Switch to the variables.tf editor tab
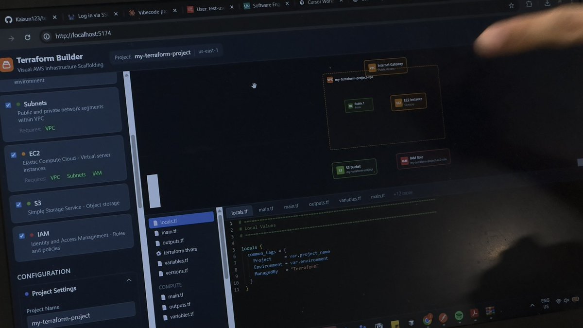Image resolution: width=583 pixels, height=328 pixels. (350, 199)
